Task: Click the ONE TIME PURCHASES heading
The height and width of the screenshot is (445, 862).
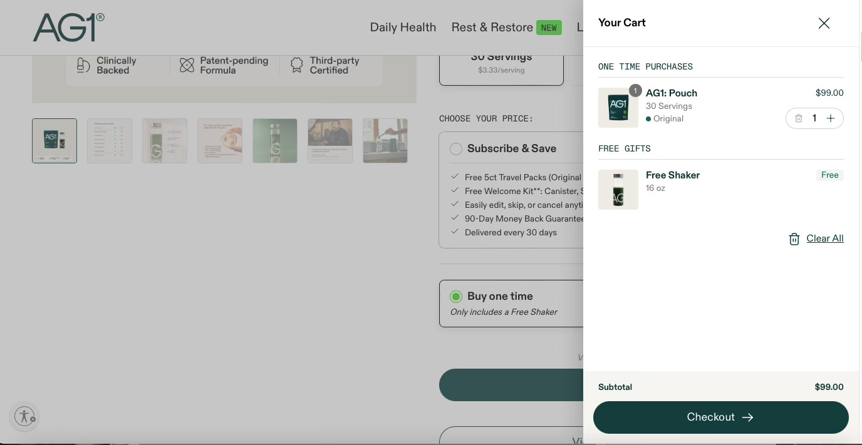Action: pos(645,66)
